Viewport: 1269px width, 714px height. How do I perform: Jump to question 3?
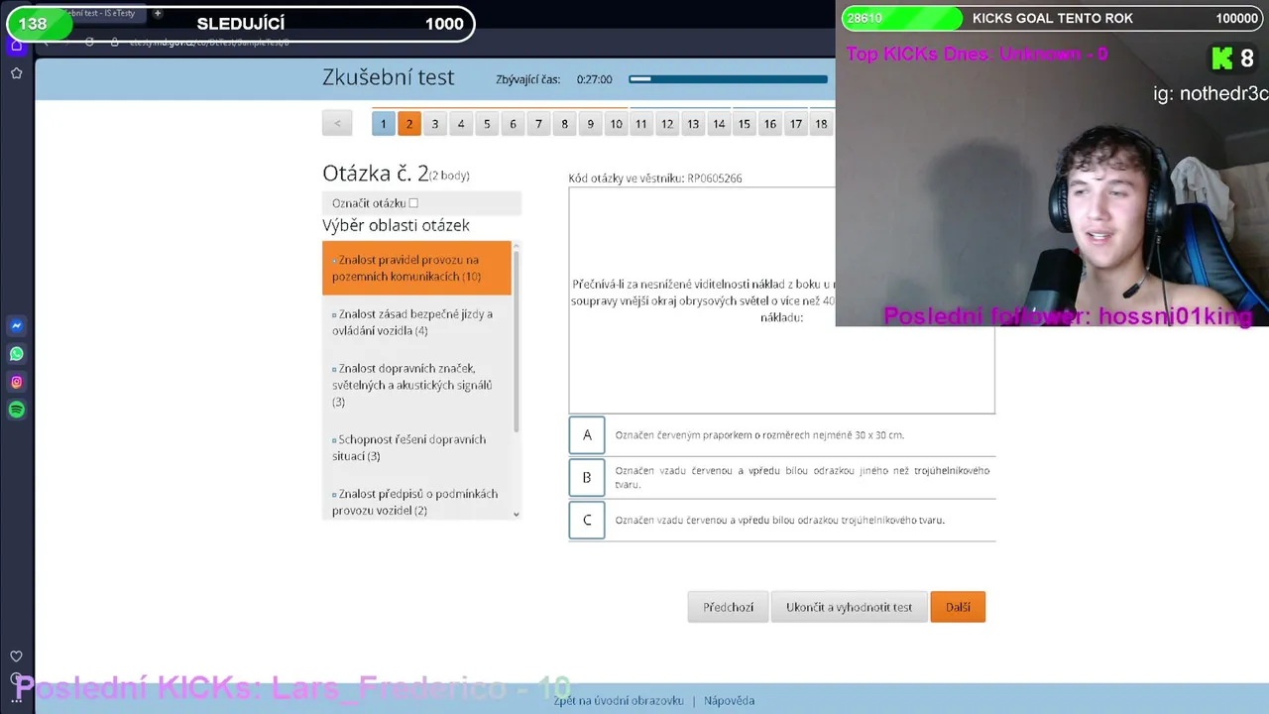coord(434,124)
